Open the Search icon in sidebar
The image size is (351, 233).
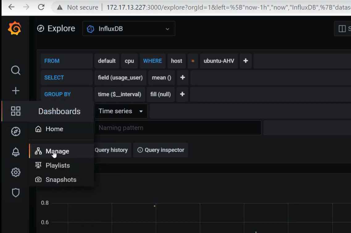[16, 70]
